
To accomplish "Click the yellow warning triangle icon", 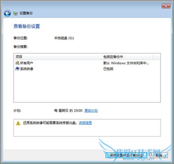I will tap(18, 123).
